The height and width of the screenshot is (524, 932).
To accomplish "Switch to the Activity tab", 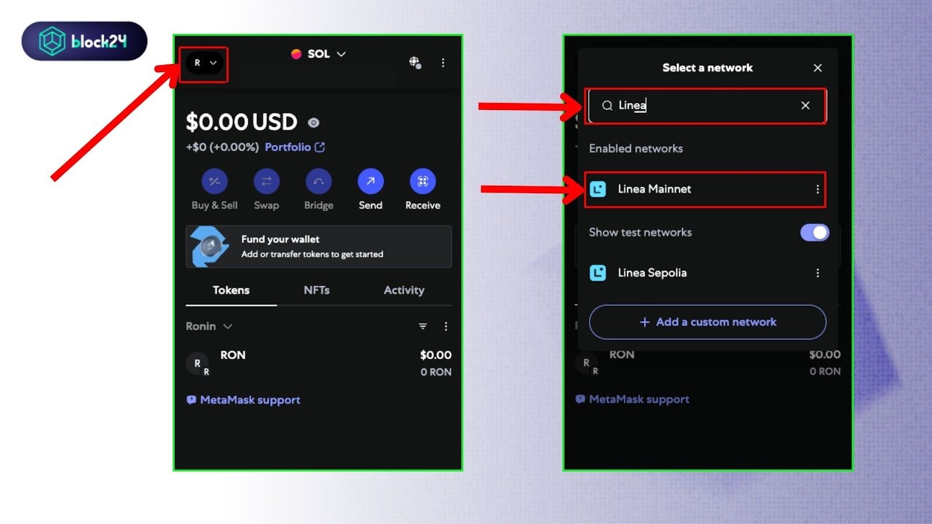I will point(404,291).
